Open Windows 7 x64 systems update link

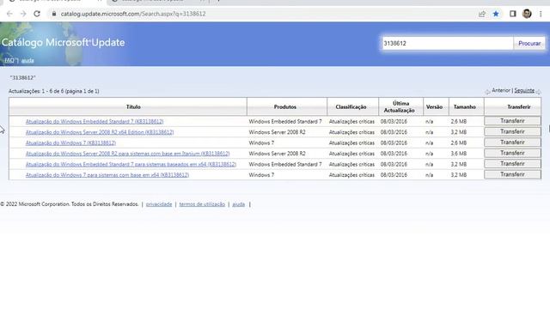pos(107,175)
